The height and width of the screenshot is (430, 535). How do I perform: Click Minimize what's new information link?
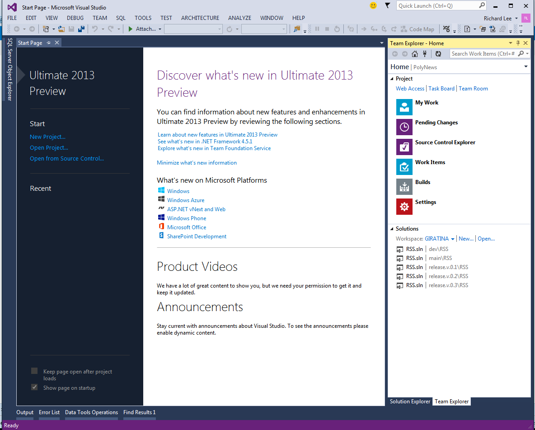[197, 163]
